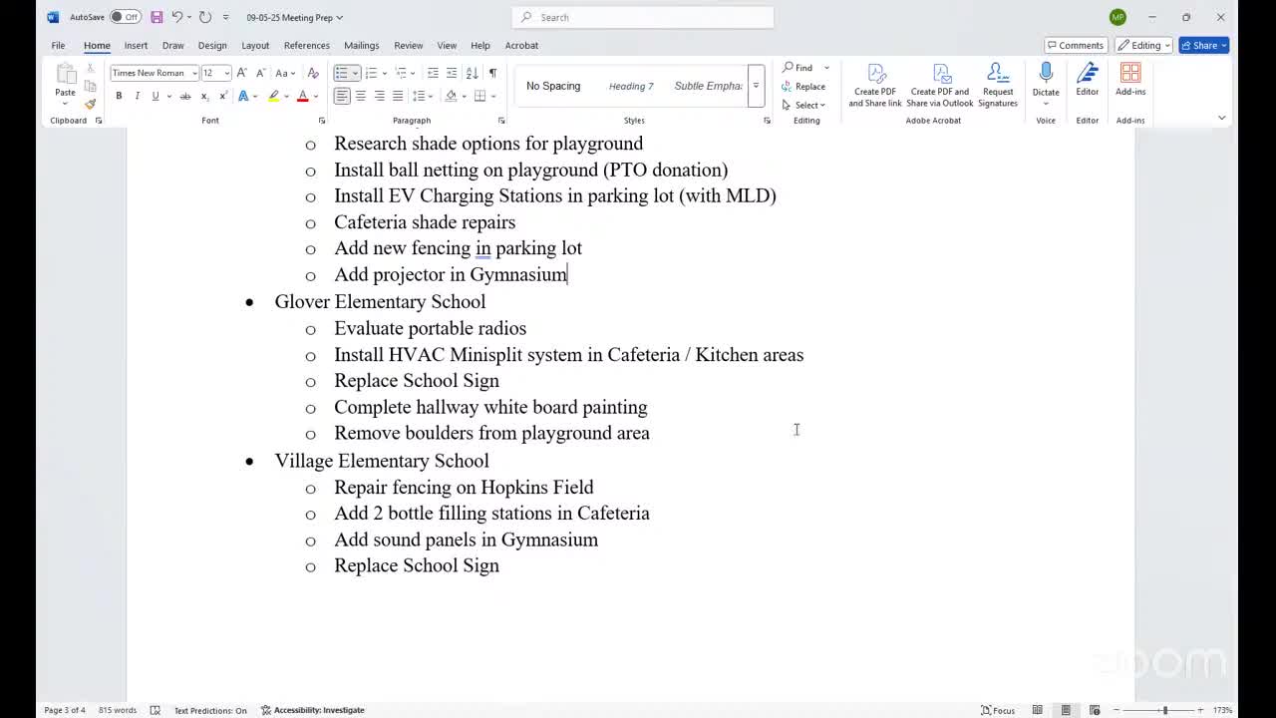The image size is (1276, 718).
Task: Toggle Italic formatting
Action: point(138,96)
